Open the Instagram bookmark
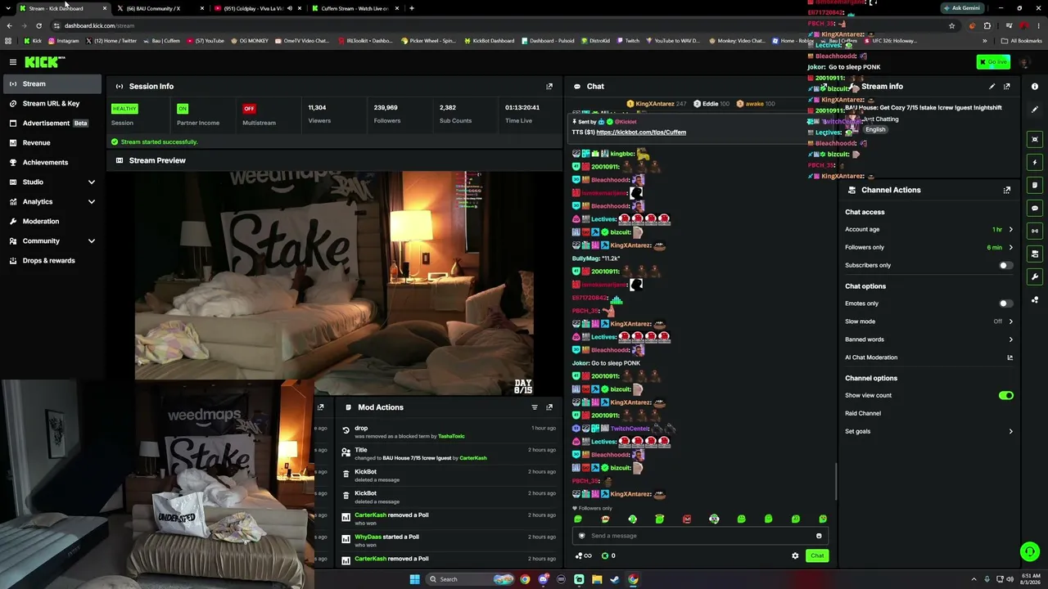The height and width of the screenshot is (589, 1048). (63, 41)
